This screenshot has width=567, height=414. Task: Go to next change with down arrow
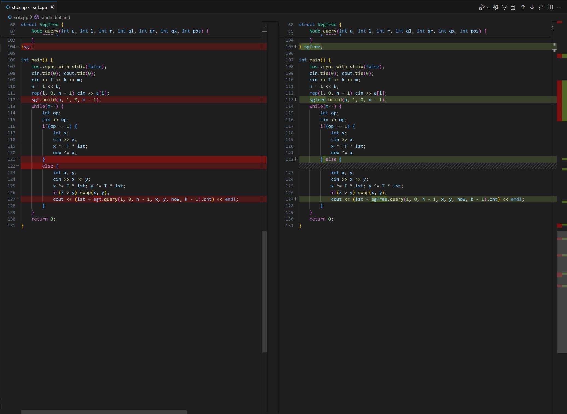(x=532, y=7)
